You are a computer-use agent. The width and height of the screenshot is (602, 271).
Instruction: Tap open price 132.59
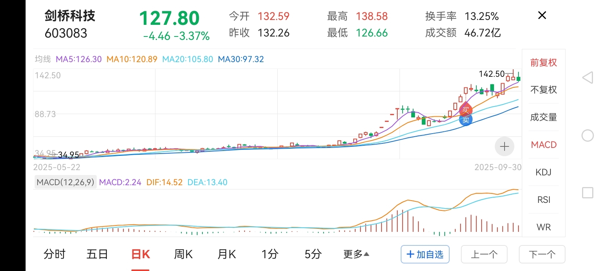(274, 16)
